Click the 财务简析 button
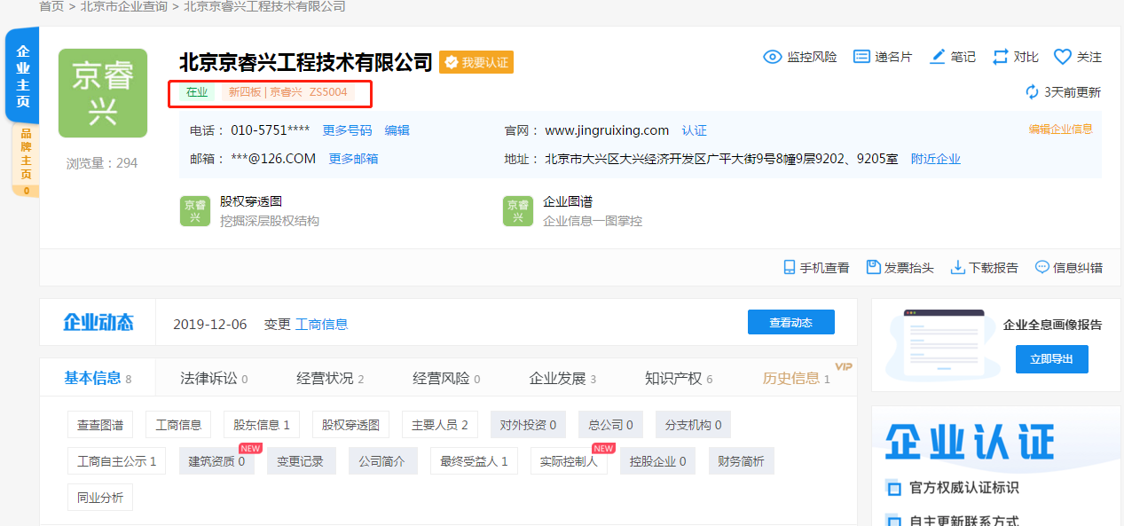This screenshot has width=1124, height=526. (x=741, y=461)
